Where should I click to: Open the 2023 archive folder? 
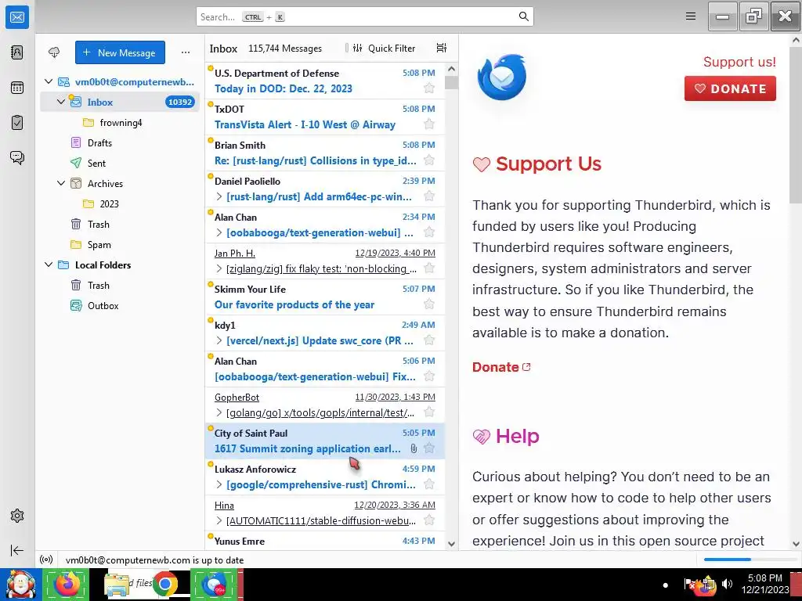120,204
